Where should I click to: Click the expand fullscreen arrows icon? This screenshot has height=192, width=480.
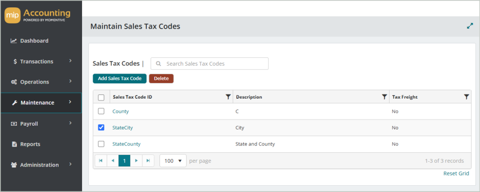pyautogui.click(x=470, y=26)
